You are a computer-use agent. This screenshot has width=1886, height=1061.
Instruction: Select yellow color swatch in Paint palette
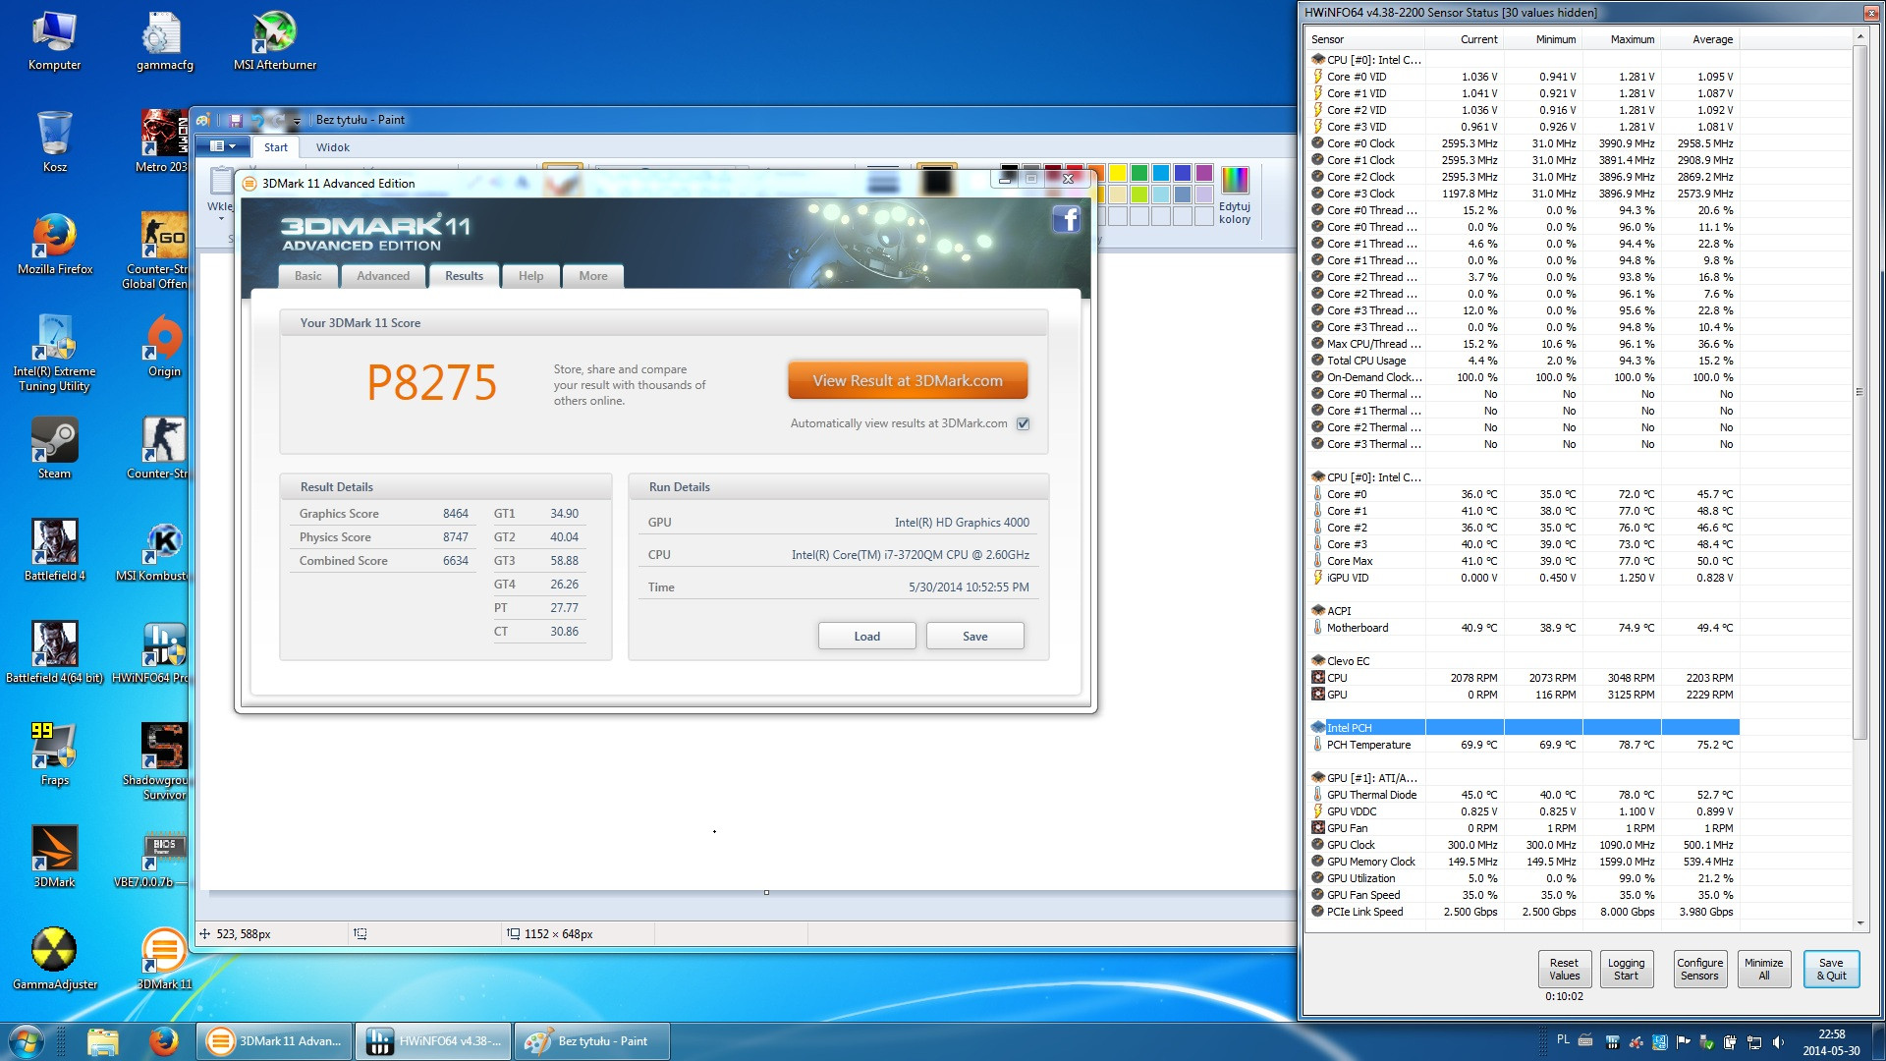(1118, 173)
